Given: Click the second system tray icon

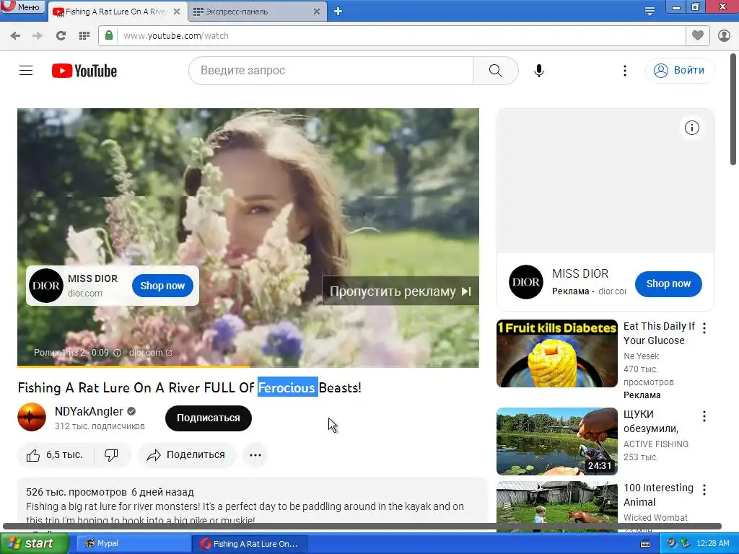Looking at the screenshot, I should 685,543.
